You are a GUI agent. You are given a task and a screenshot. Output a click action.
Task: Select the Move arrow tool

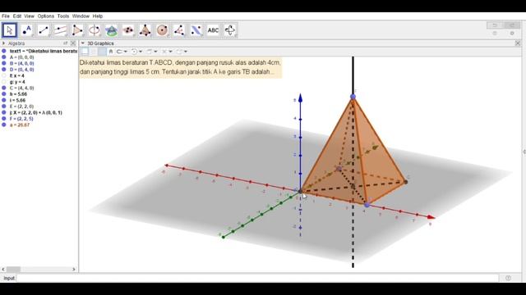pos(10,30)
